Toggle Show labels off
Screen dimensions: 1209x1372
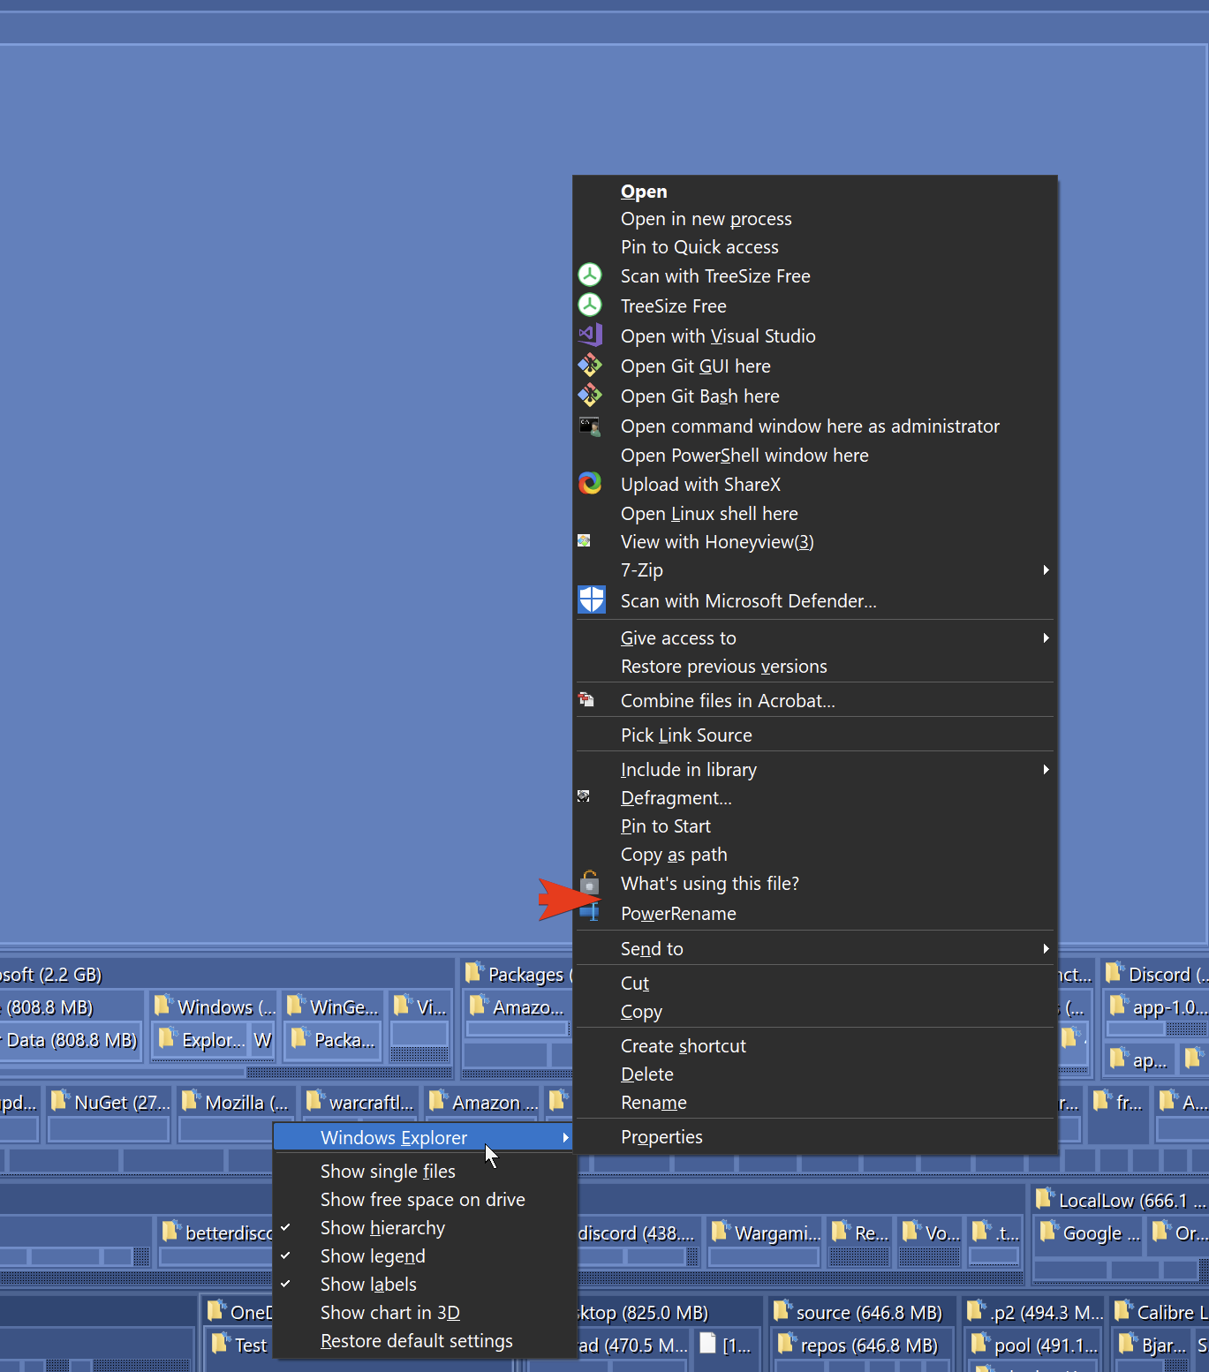tap(368, 1284)
